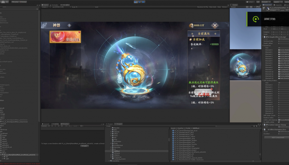Image resolution: width=289 pixels, height=165 pixels.
Task: Open the Project Create dropdown
Action: pyautogui.click(x=108, y=126)
